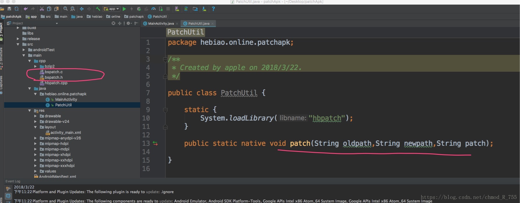Open the Project Structure icon
The image size is (520, 203).
(x=195, y=9)
